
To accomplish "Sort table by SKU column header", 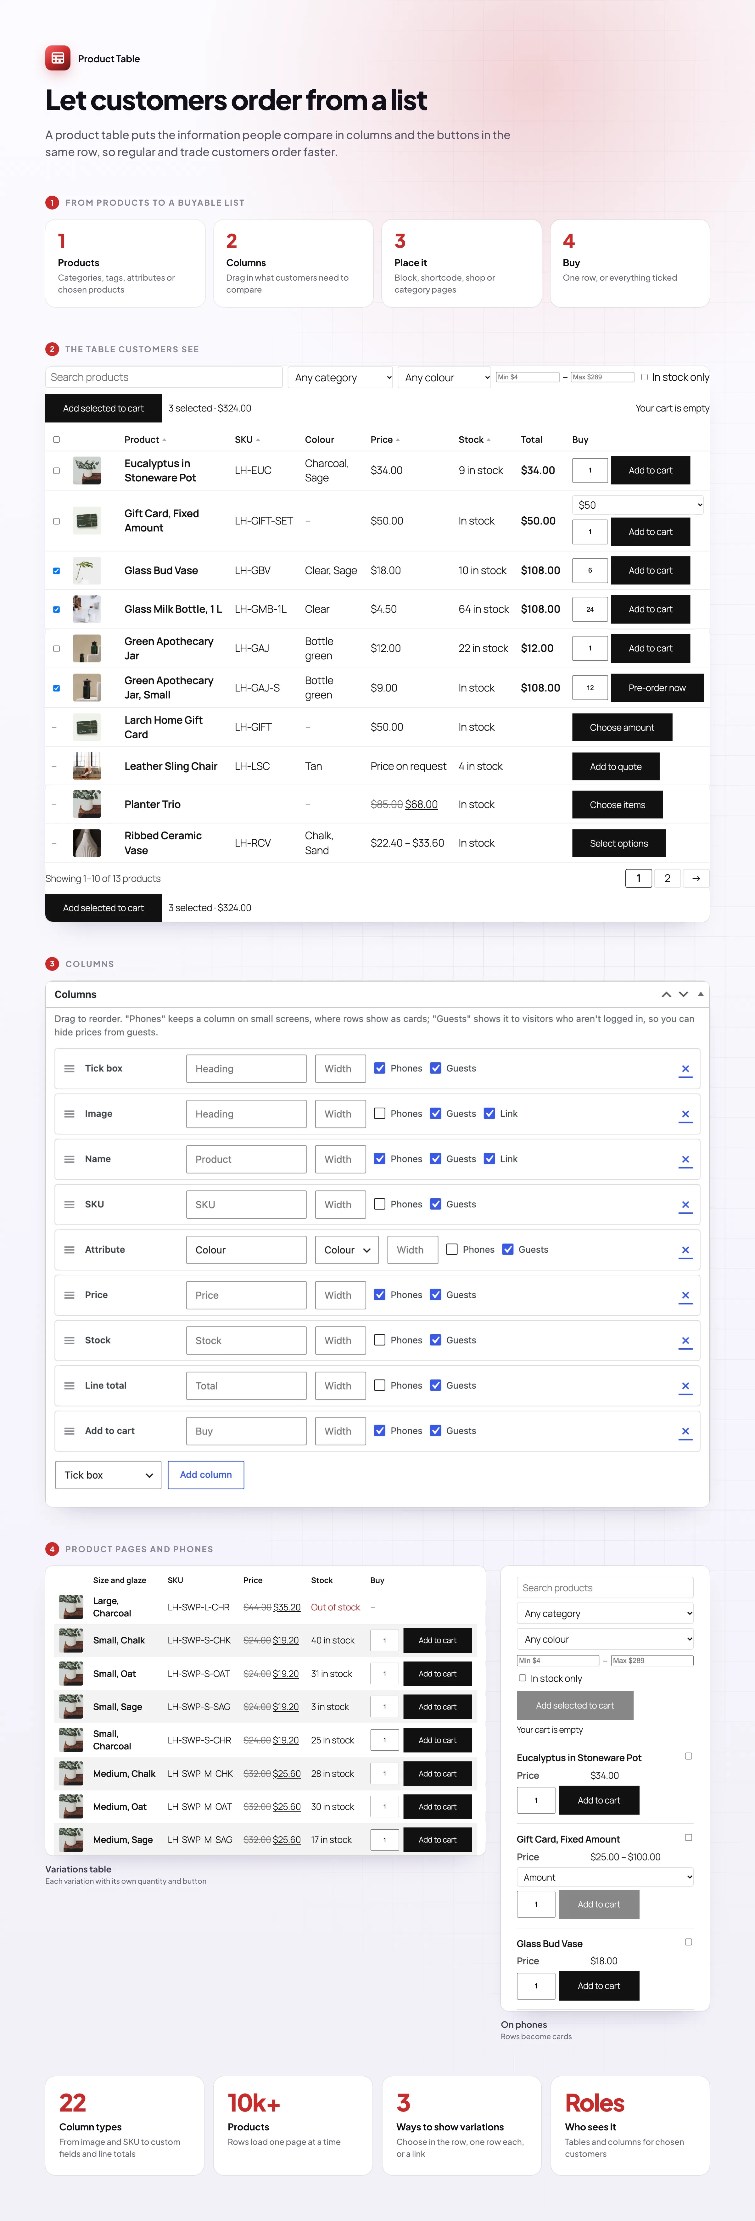I will click(x=247, y=440).
